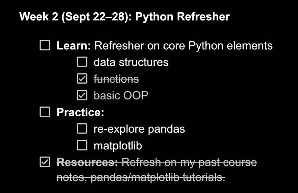
Task: Mark the matplotlib item as done
Action: 82,146
